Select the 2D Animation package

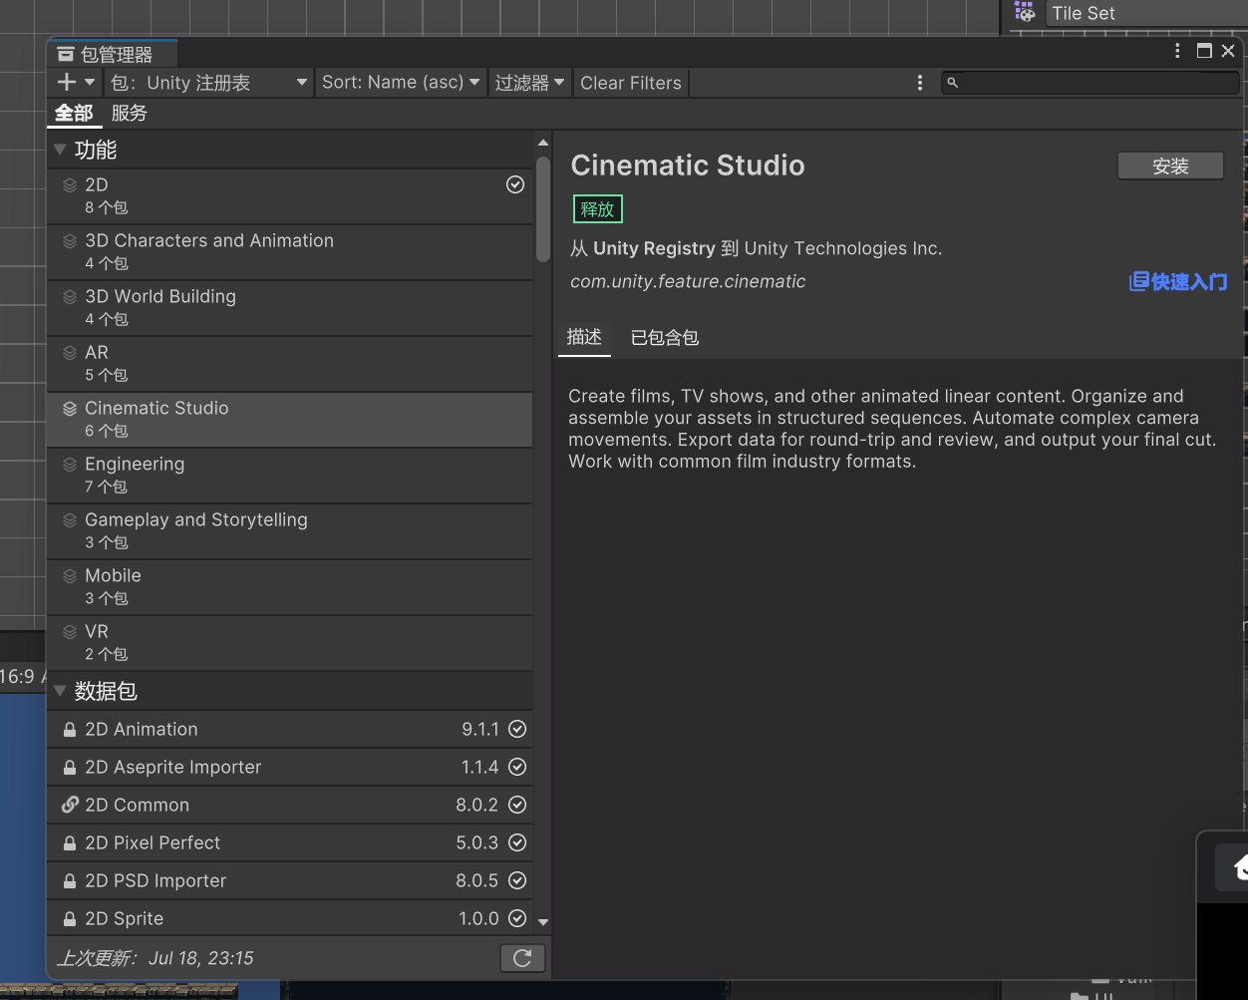click(x=289, y=729)
